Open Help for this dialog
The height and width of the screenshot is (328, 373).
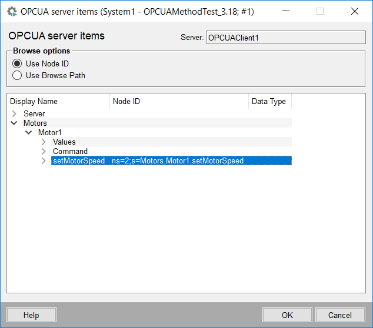pyautogui.click(x=31, y=315)
